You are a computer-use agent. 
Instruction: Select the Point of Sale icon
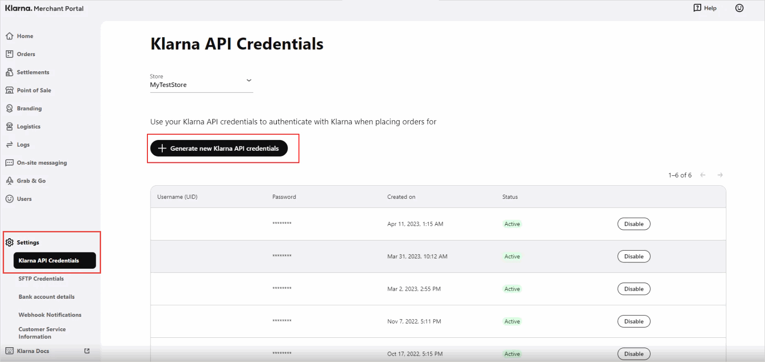coord(9,90)
